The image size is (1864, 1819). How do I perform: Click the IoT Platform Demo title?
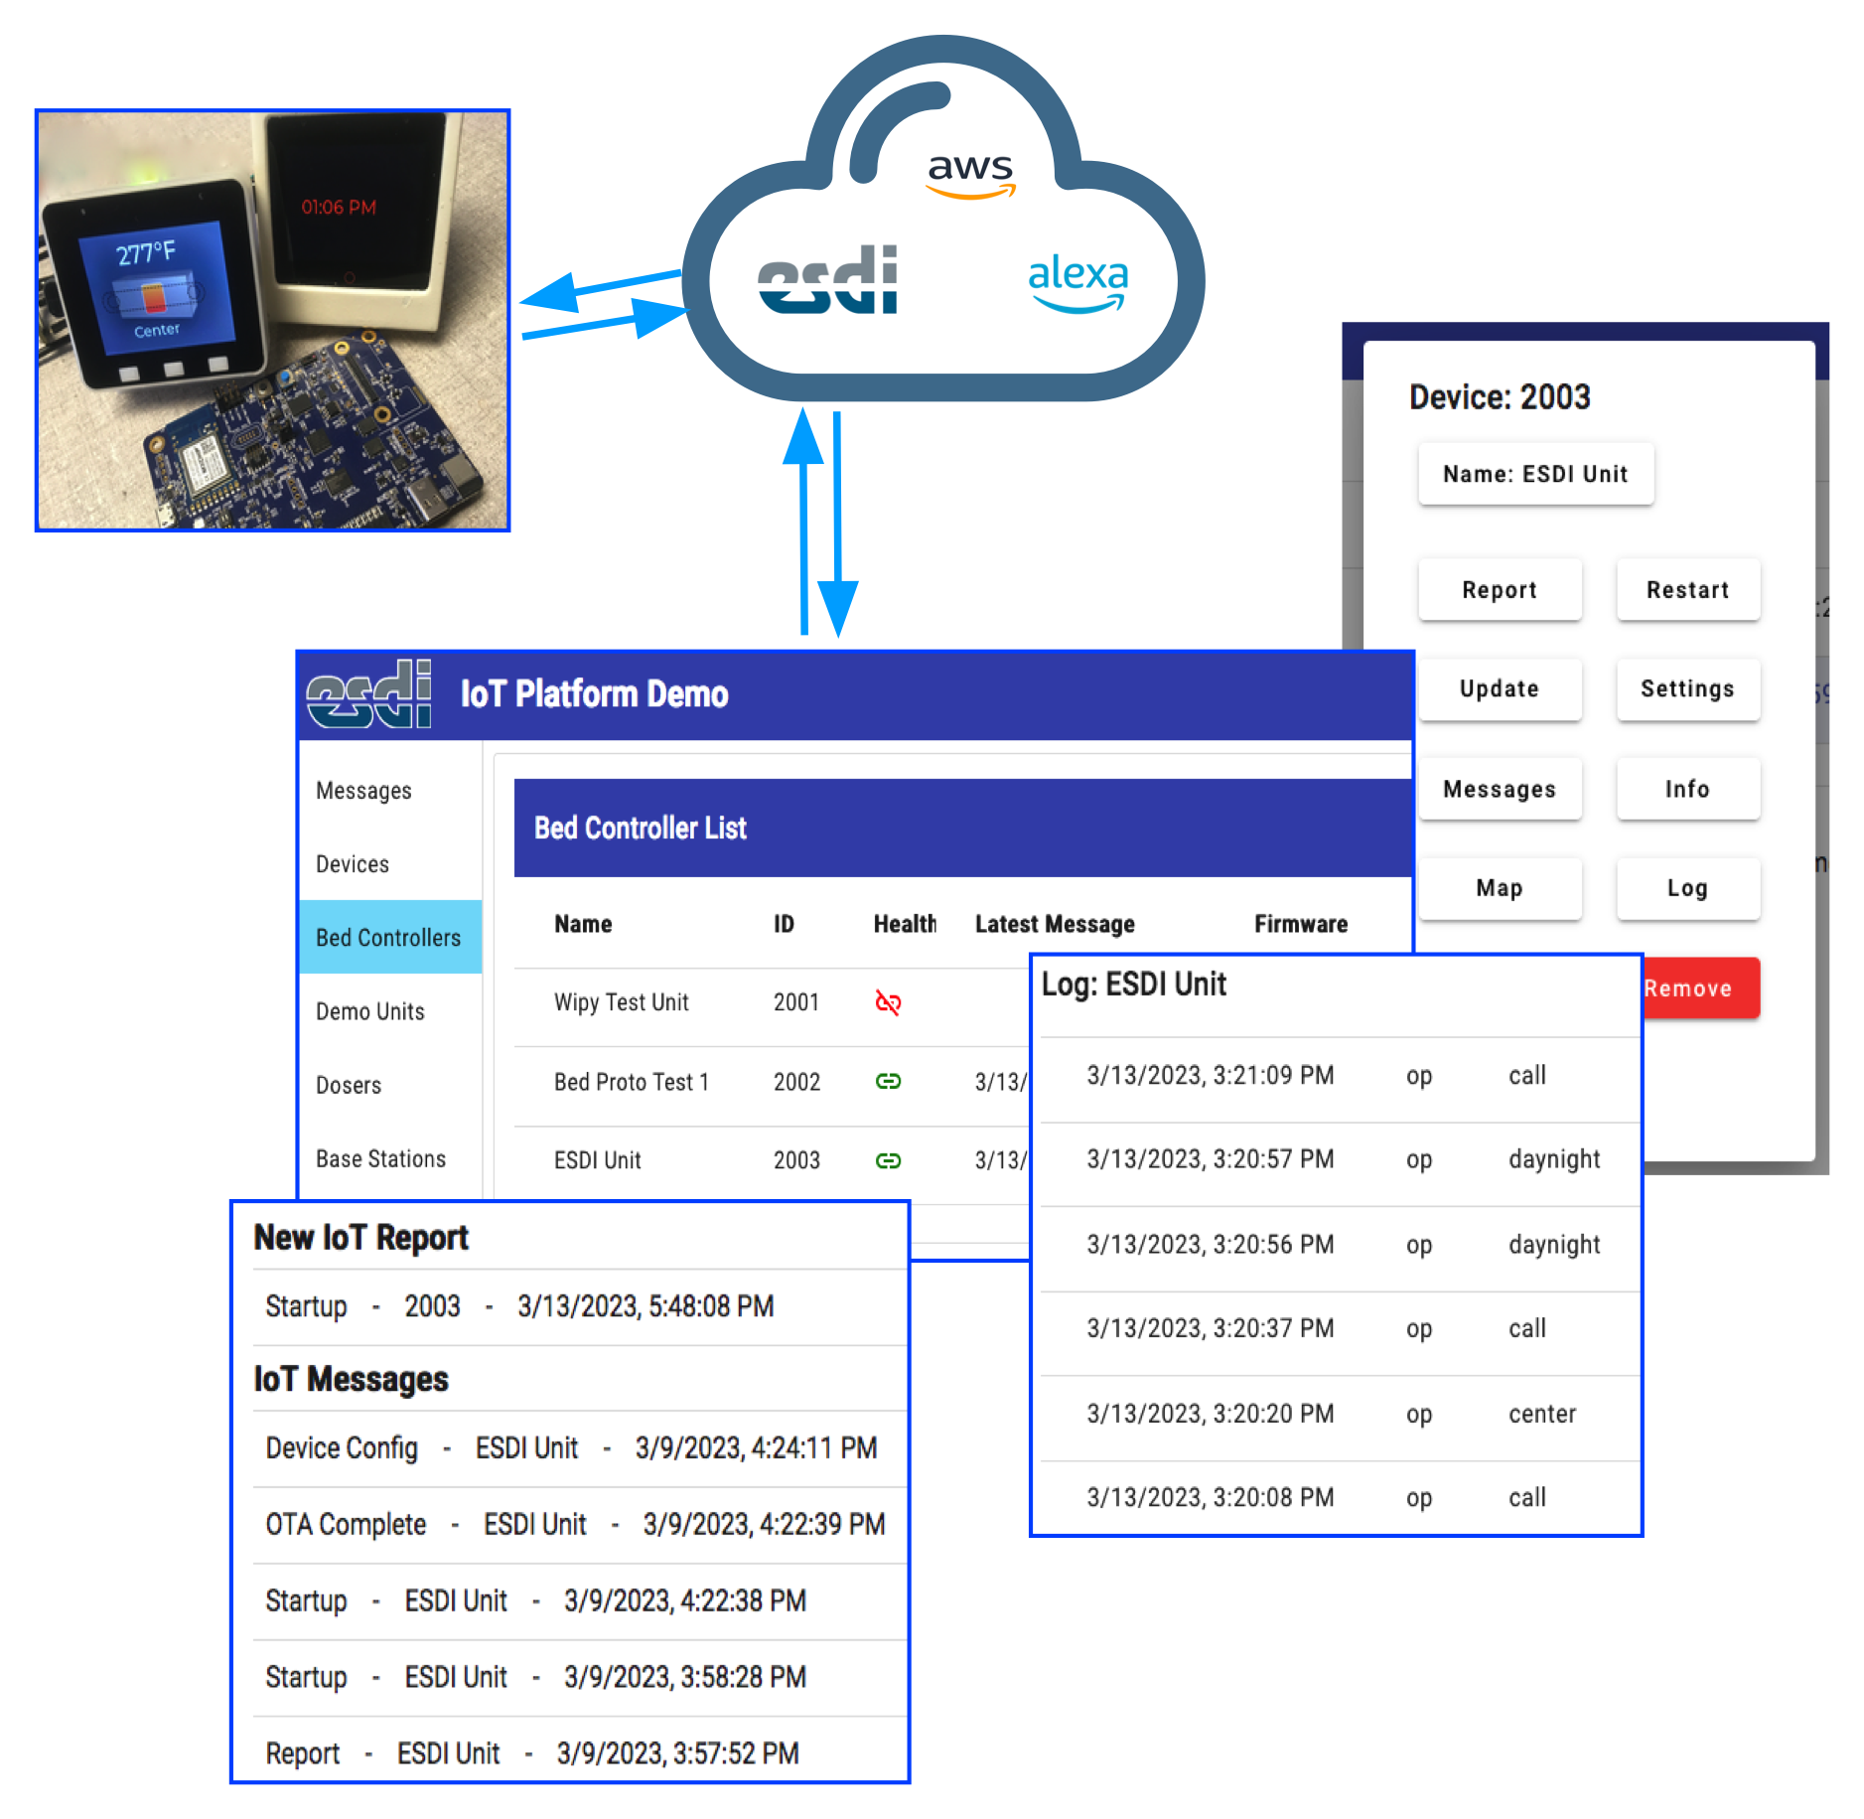pyautogui.click(x=594, y=694)
